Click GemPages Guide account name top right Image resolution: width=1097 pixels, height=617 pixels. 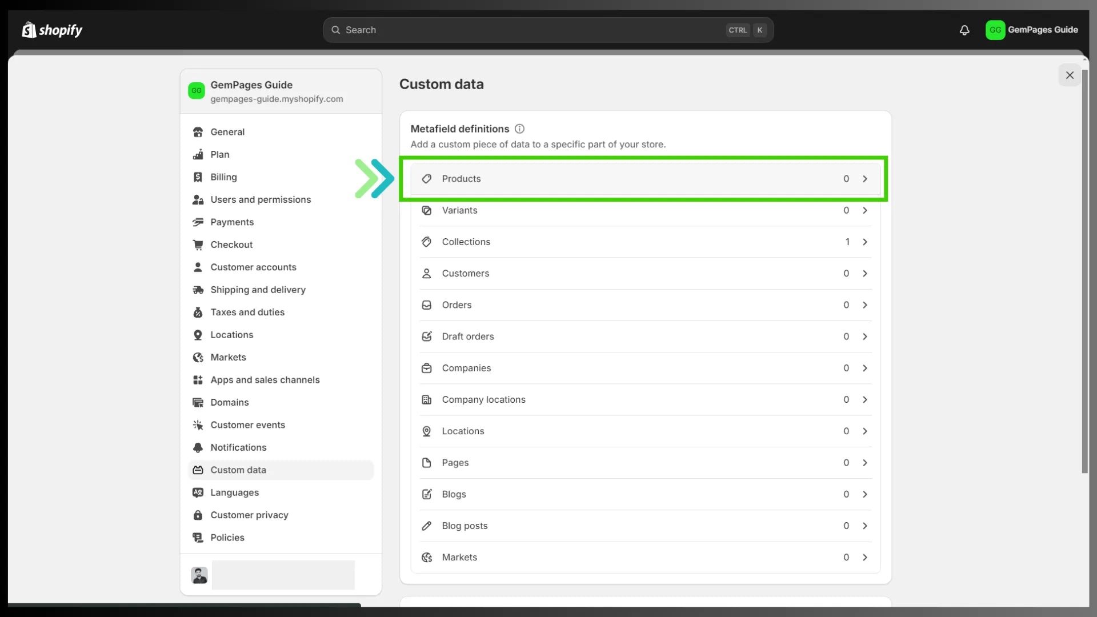coord(1043,30)
